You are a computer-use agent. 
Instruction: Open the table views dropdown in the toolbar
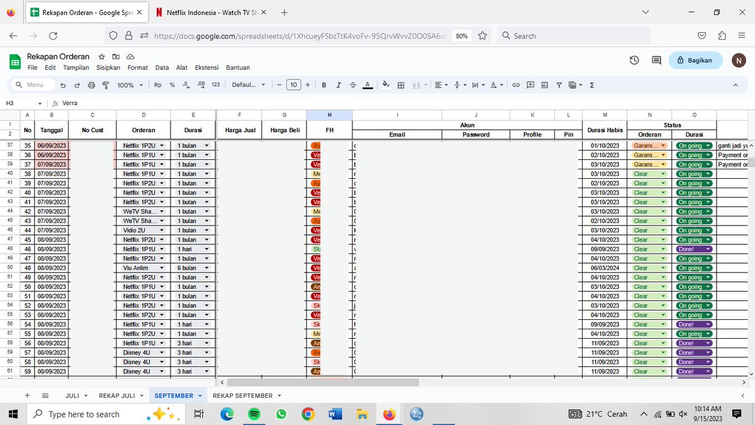(575, 85)
